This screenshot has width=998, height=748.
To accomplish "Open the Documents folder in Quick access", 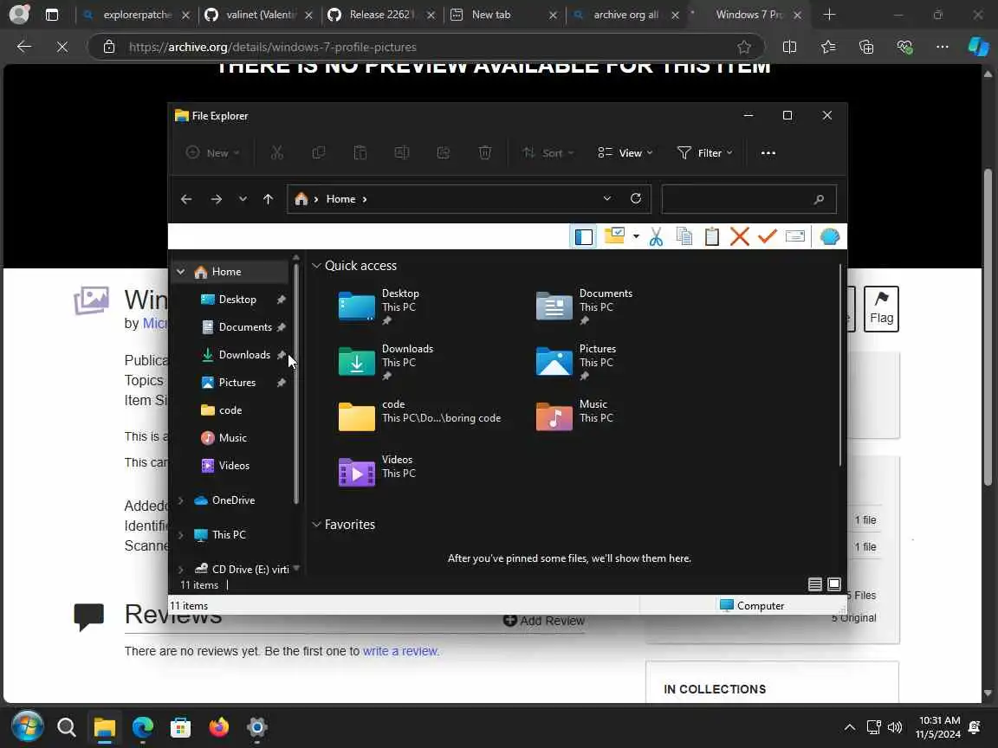I will point(584,306).
